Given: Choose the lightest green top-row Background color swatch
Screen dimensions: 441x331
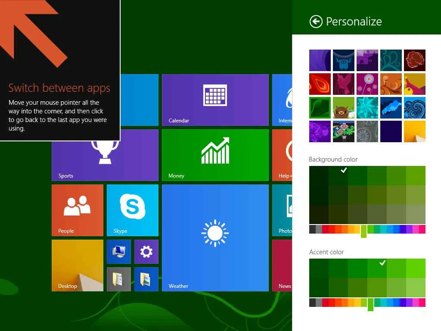Looking at the screenshot, I should [416, 176].
